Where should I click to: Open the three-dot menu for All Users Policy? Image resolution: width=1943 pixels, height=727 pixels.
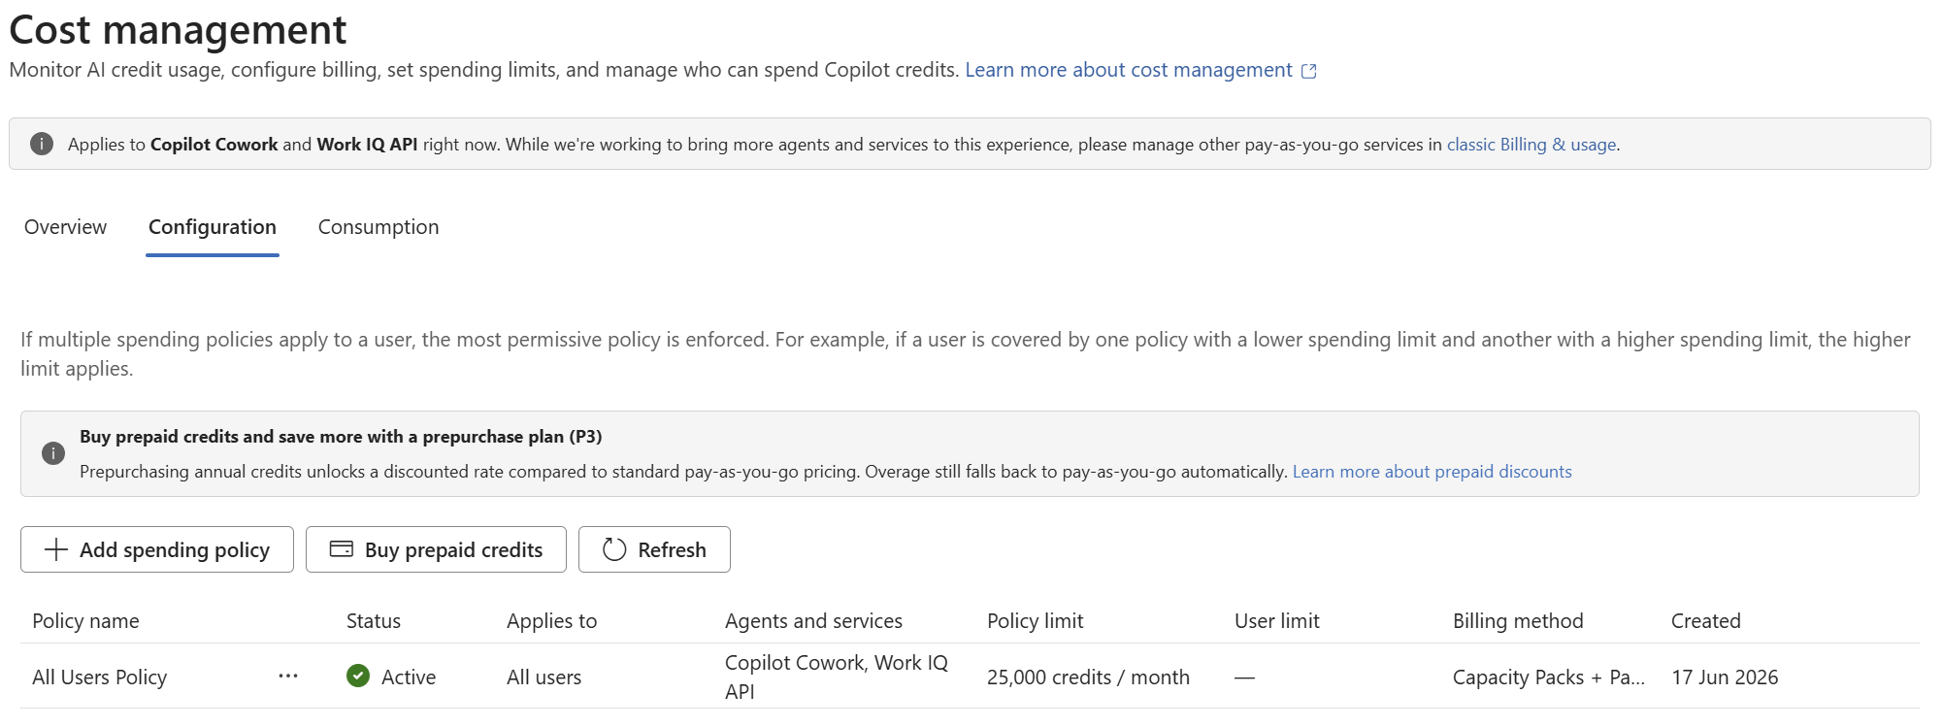click(x=288, y=676)
